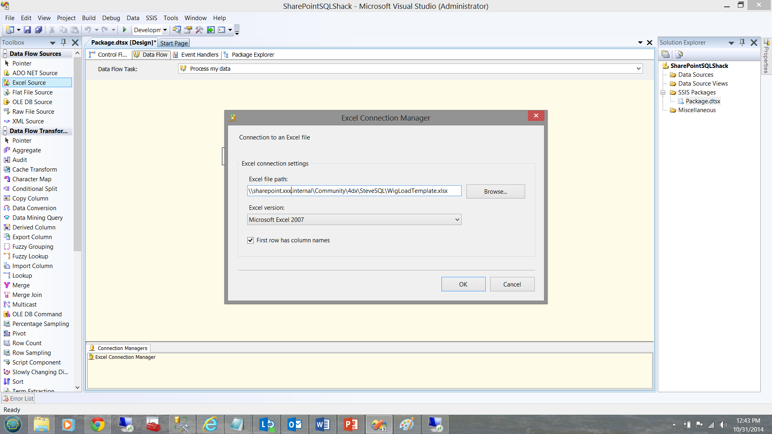Uncheck First row has column names
772x434 pixels.
pyautogui.click(x=250, y=240)
